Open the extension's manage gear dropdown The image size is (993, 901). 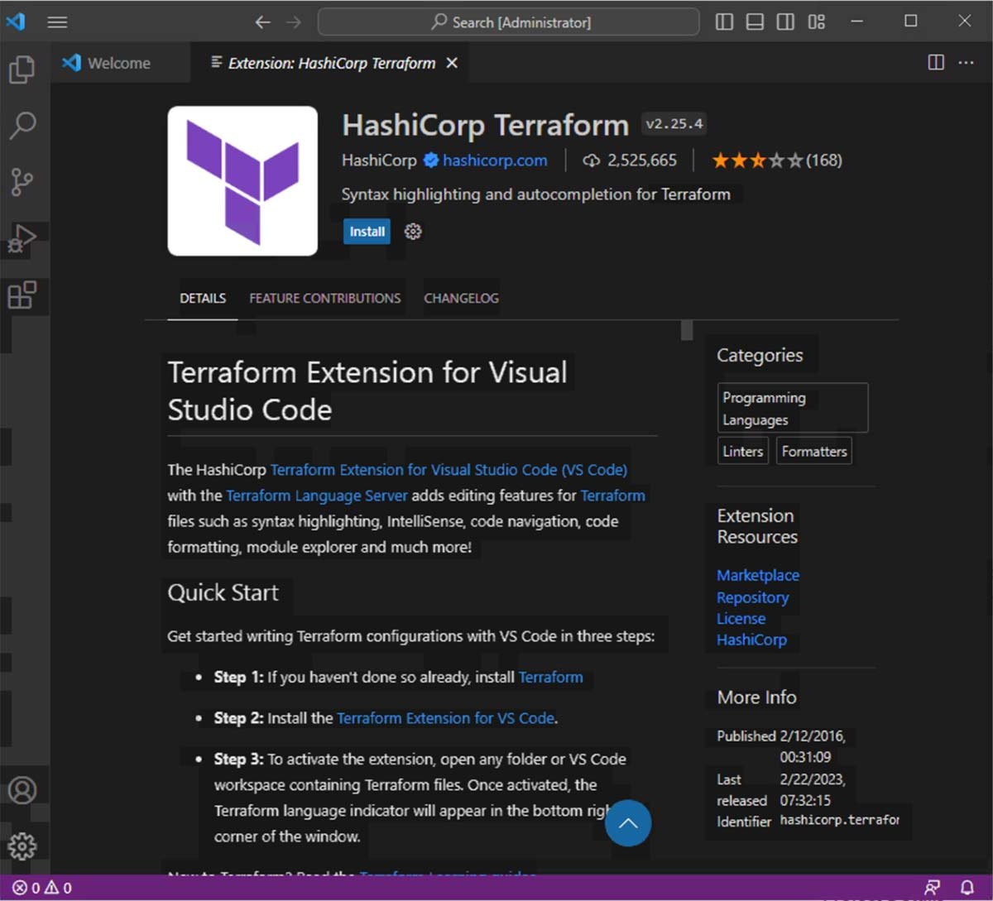click(413, 232)
